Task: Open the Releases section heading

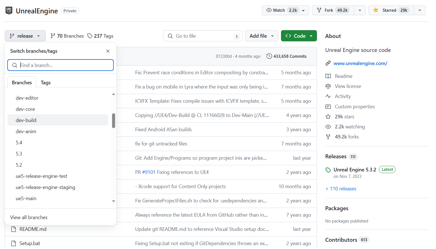Action: [336, 157]
